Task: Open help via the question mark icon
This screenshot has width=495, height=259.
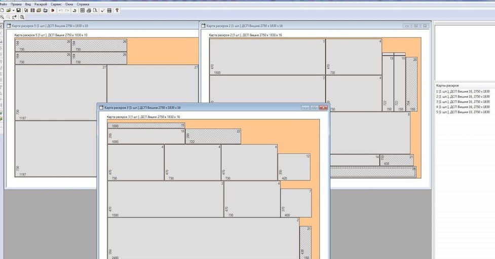Action: pos(118,10)
